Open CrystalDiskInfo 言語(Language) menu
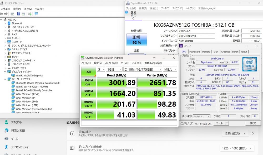Viewport: 263px width, 155px height. click(207, 8)
